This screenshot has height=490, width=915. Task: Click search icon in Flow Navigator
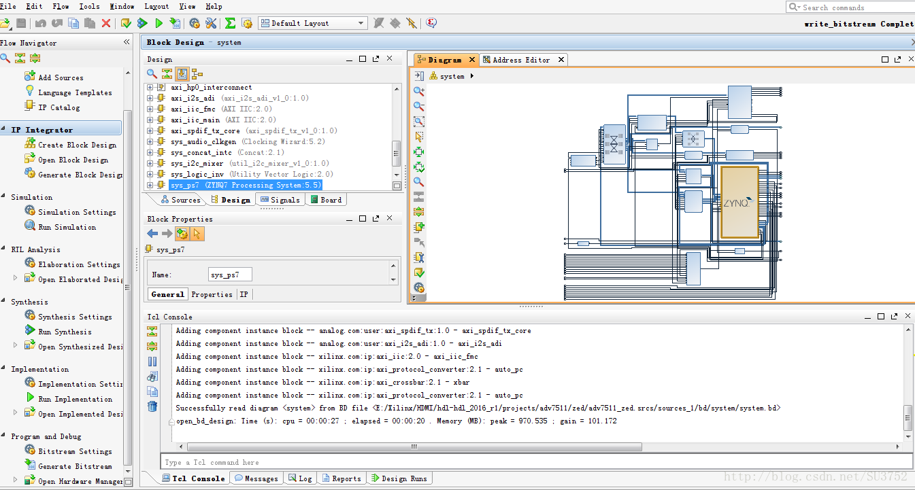point(5,58)
